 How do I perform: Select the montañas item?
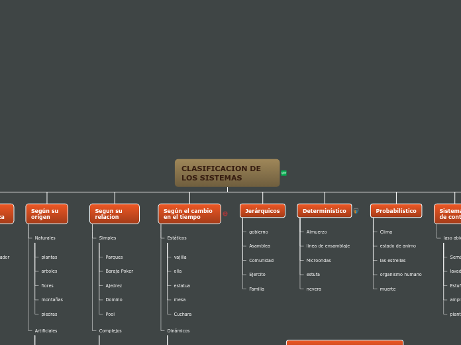click(52, 300)
